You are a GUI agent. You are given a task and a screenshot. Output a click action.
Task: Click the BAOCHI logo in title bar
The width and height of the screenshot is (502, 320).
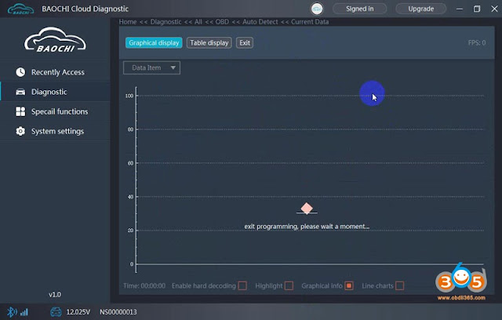coord(20,9)
